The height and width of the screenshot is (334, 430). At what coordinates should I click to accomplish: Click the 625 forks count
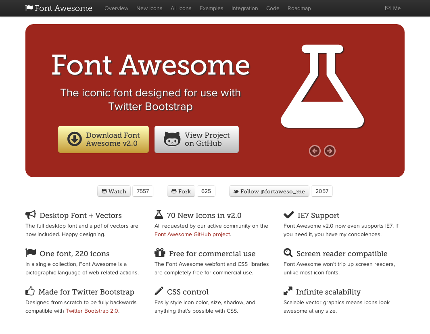click(x=206, y=191)
